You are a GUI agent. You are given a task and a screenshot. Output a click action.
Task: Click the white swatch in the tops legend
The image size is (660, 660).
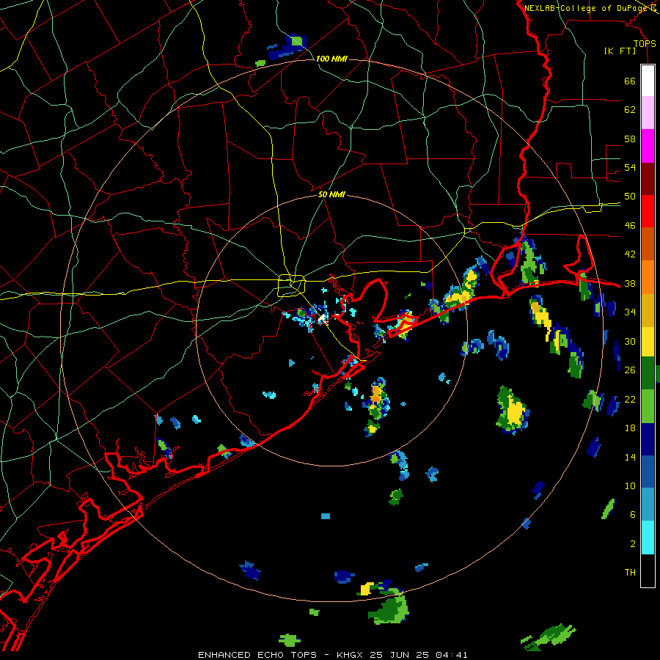648,81
